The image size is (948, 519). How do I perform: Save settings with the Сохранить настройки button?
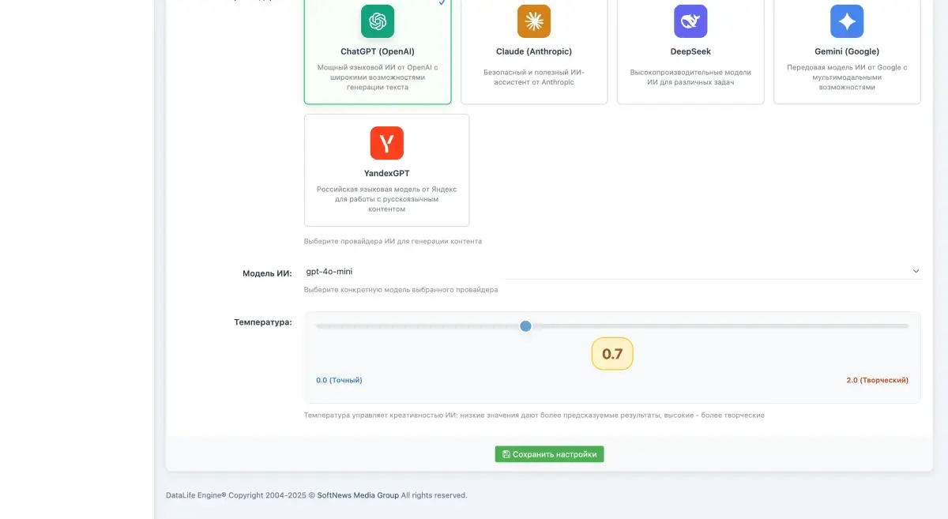(550, 454)
